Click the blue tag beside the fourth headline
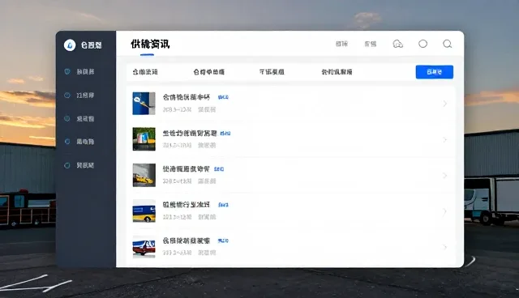 tap(223, 205)
